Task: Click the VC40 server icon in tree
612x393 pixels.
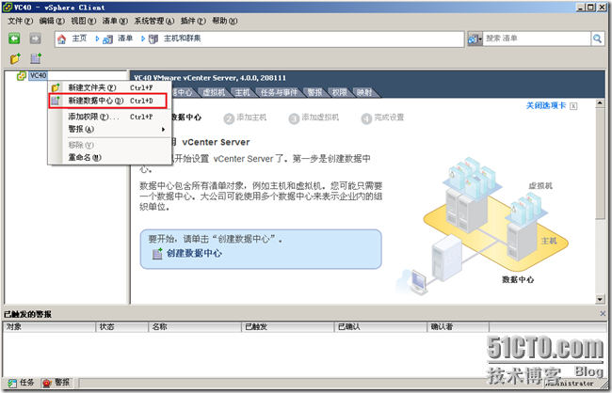Action: pos(22,75)
